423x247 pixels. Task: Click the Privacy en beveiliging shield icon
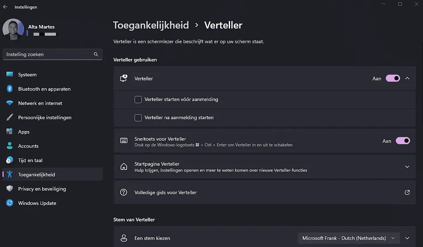(x=10, y=189)
